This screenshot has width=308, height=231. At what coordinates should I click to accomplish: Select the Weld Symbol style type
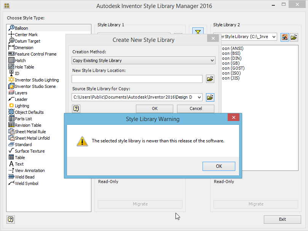25,183
